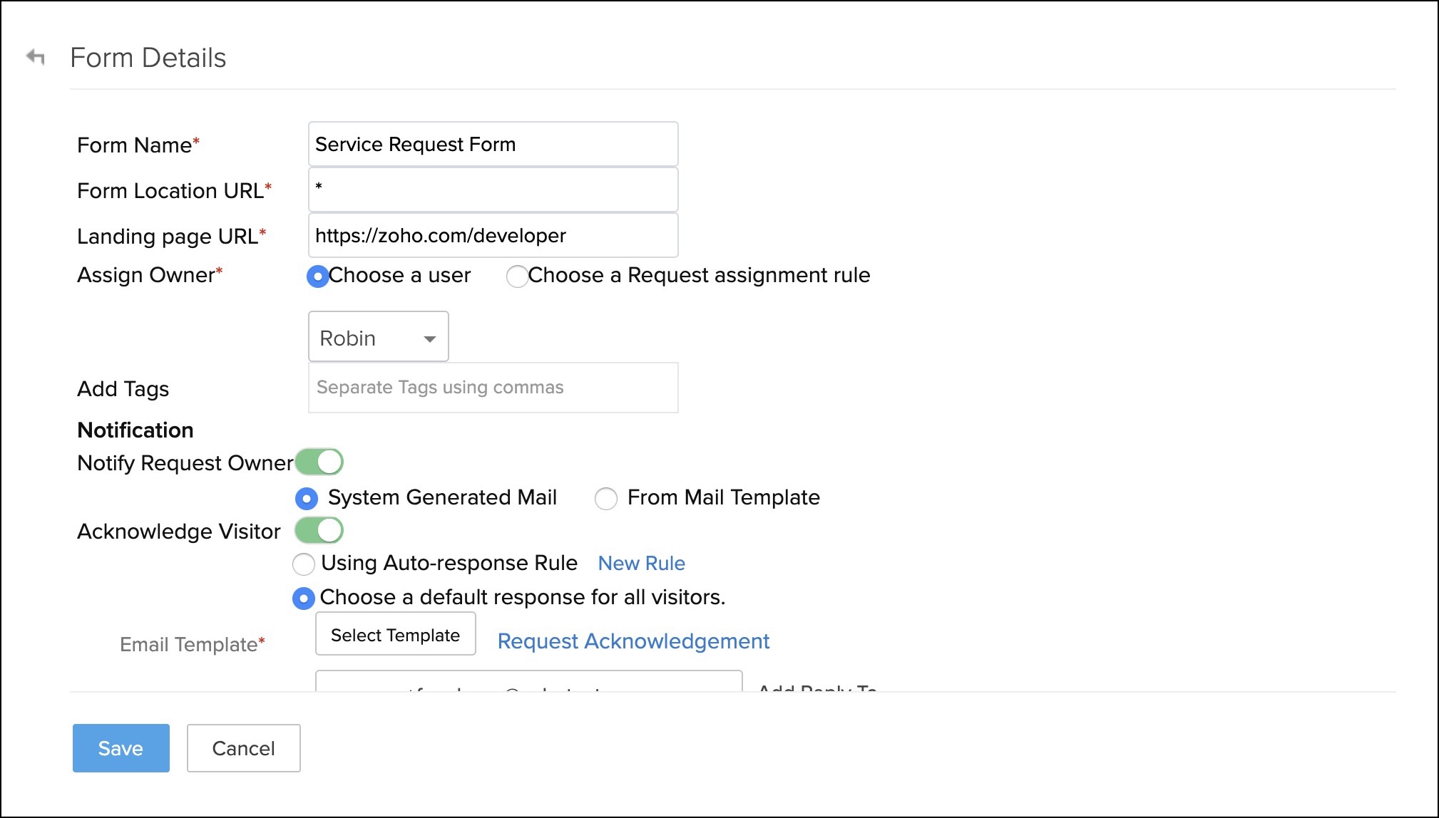Click the dropdown caret next to Robin
This screenshot has height=818, width=1439.
tap(430, 339)
